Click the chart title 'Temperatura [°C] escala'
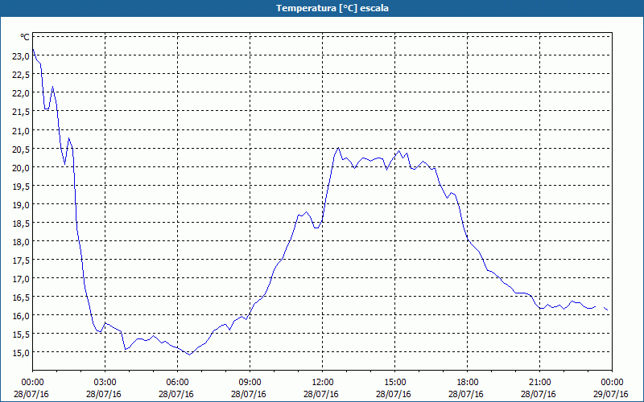Image resolution: width=644 pixels, height=402 pixels. [332, 8]
